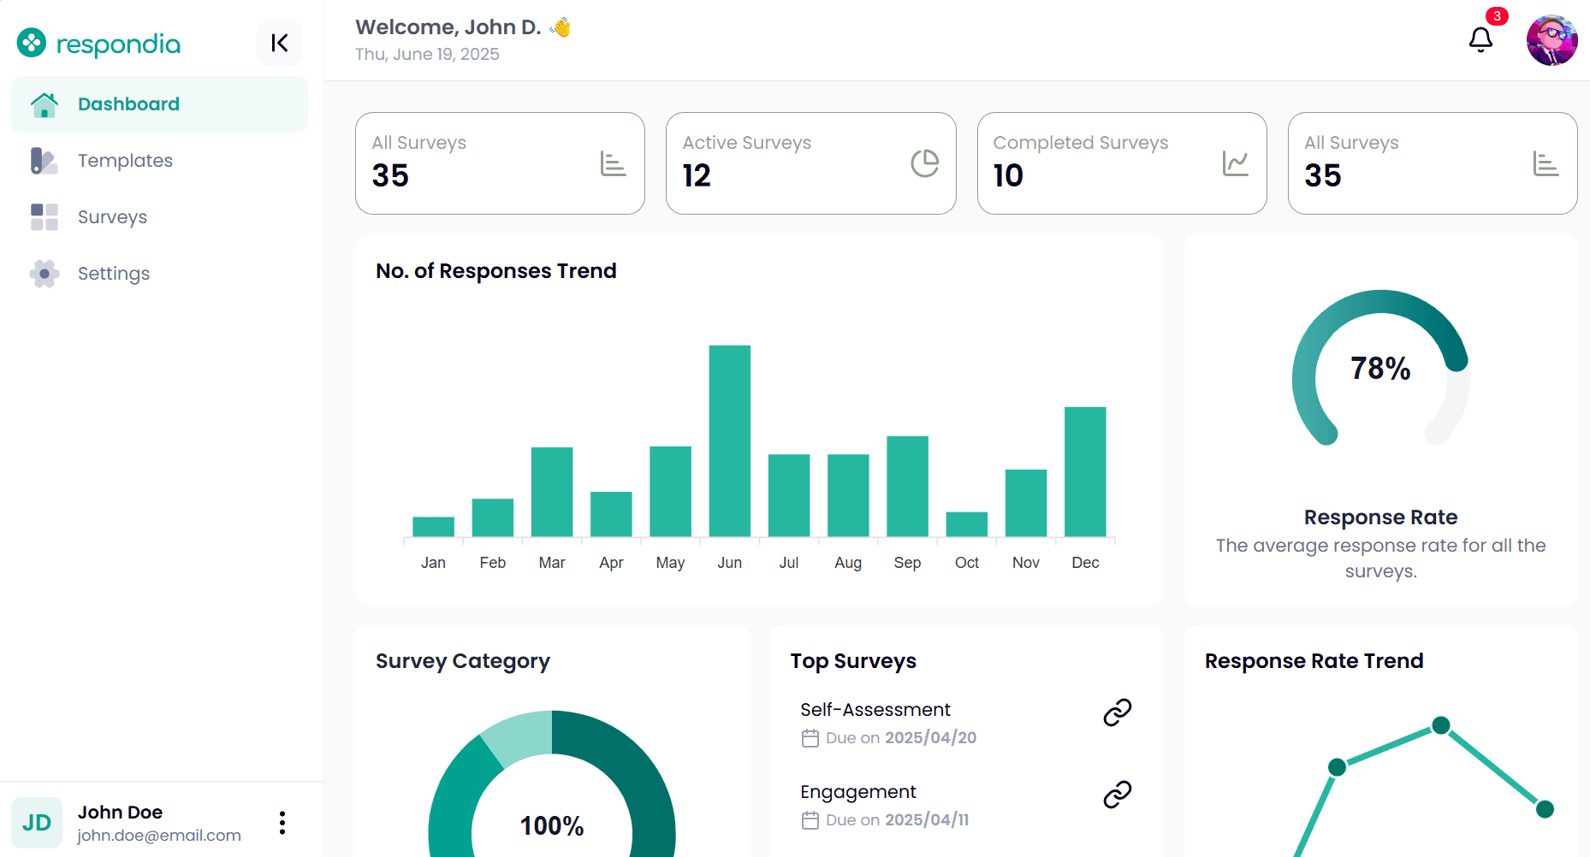This screenshot has height=857, width=1590.
Task: Click the December bar in the responses chart
Action: click(1084, 471)
